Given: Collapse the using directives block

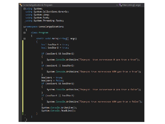Looking at the screenshot, I should pyautogui.click(x=24, y=9).
